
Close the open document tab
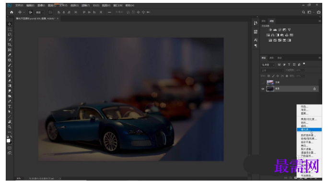click(58, 19)
